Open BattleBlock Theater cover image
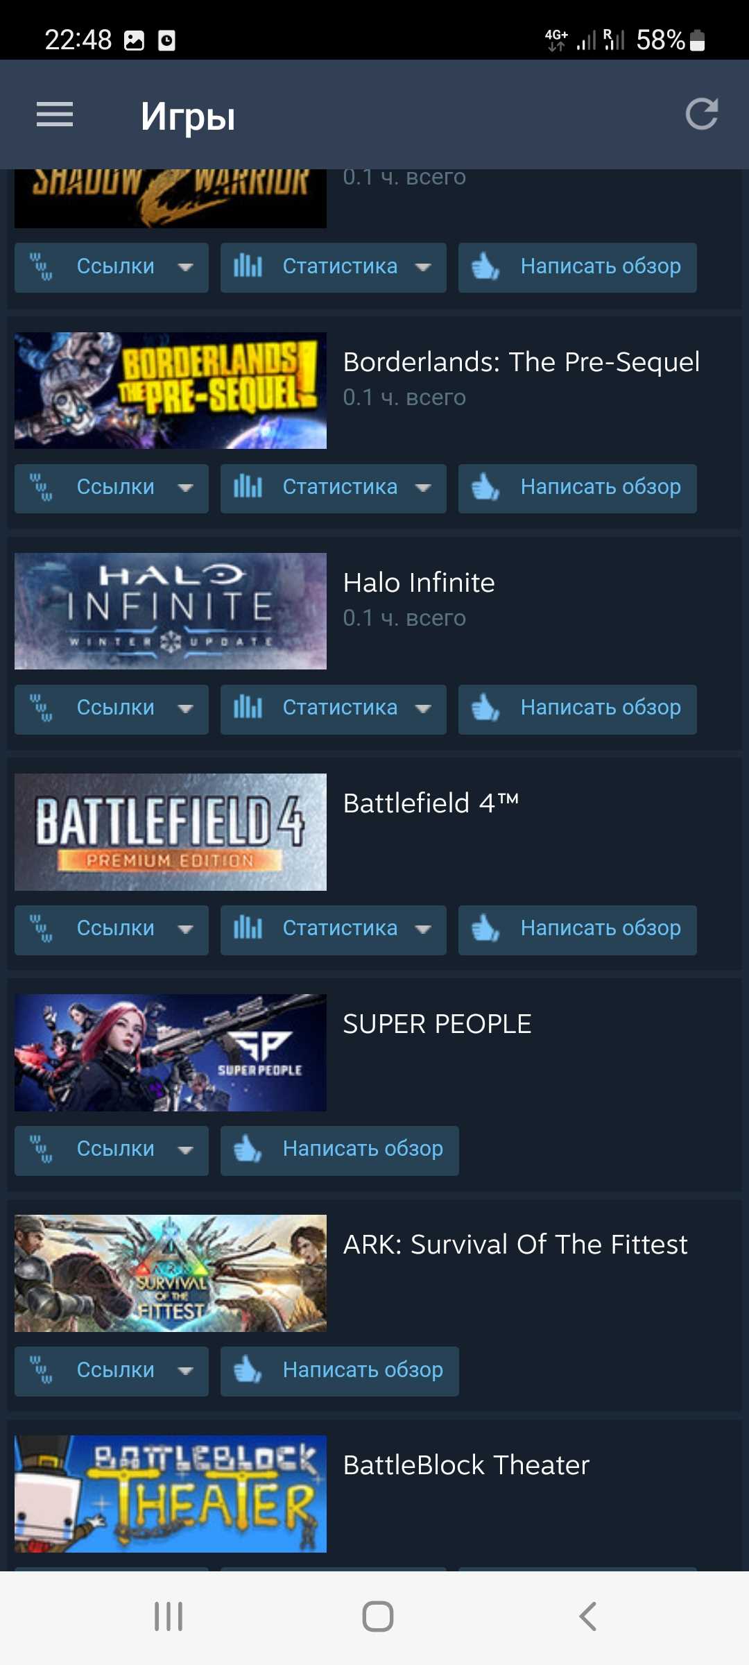 171,1494
